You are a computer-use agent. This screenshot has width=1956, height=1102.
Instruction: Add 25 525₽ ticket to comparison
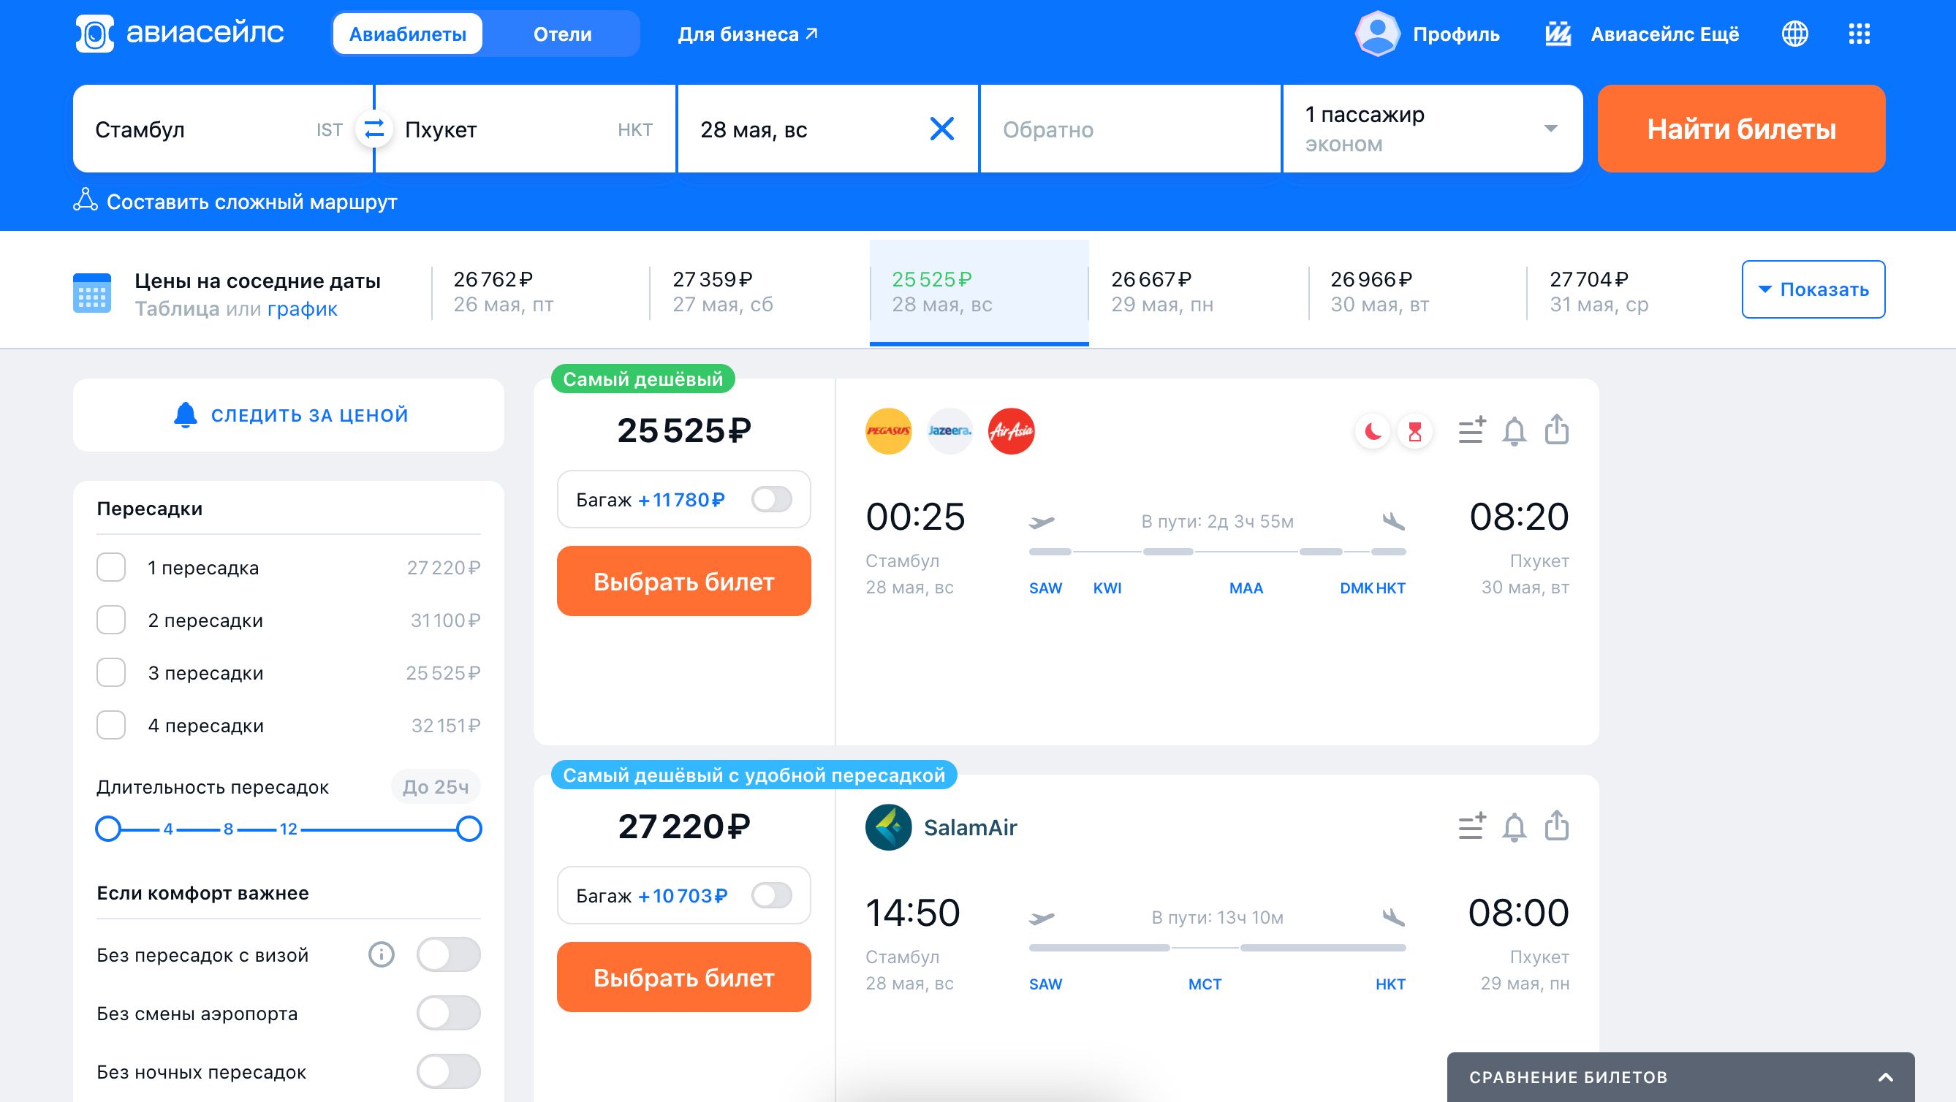click(x=1471, y=430)
